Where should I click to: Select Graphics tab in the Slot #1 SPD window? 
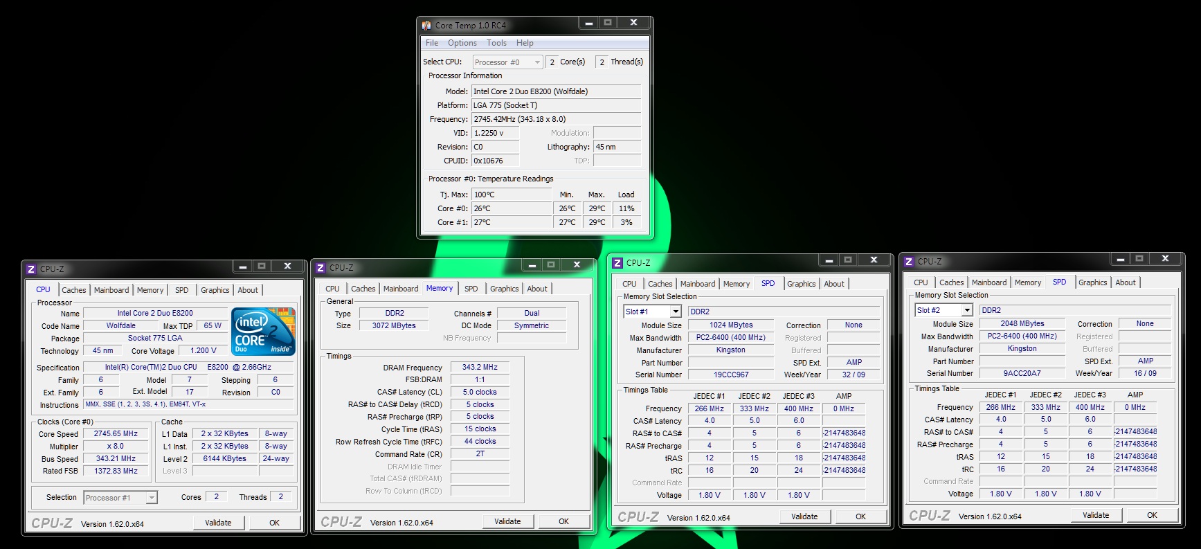(x=801, y=284)
